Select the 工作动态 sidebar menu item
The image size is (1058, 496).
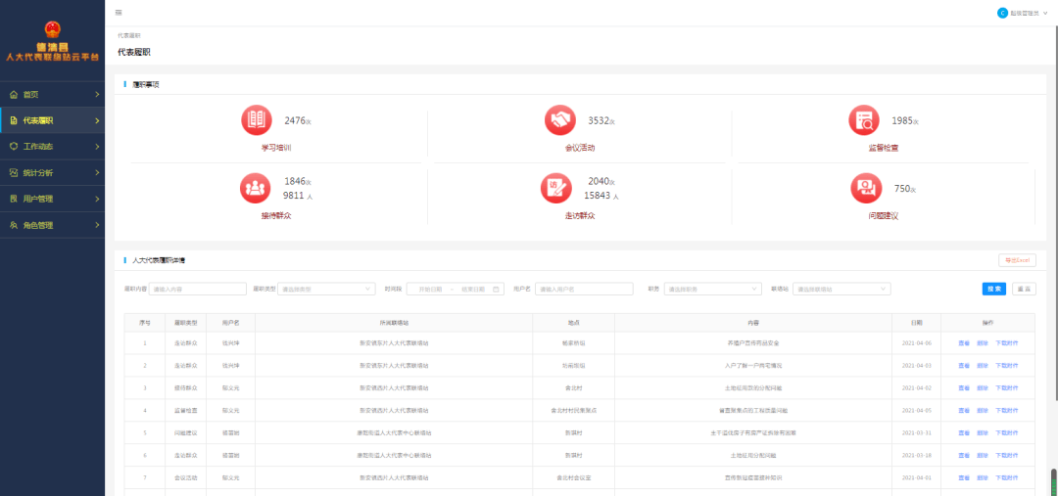pyautogui.click(x=53, y=146)
